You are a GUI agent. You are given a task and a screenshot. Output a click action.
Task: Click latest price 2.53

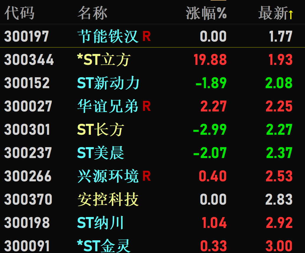click(279, 176)
